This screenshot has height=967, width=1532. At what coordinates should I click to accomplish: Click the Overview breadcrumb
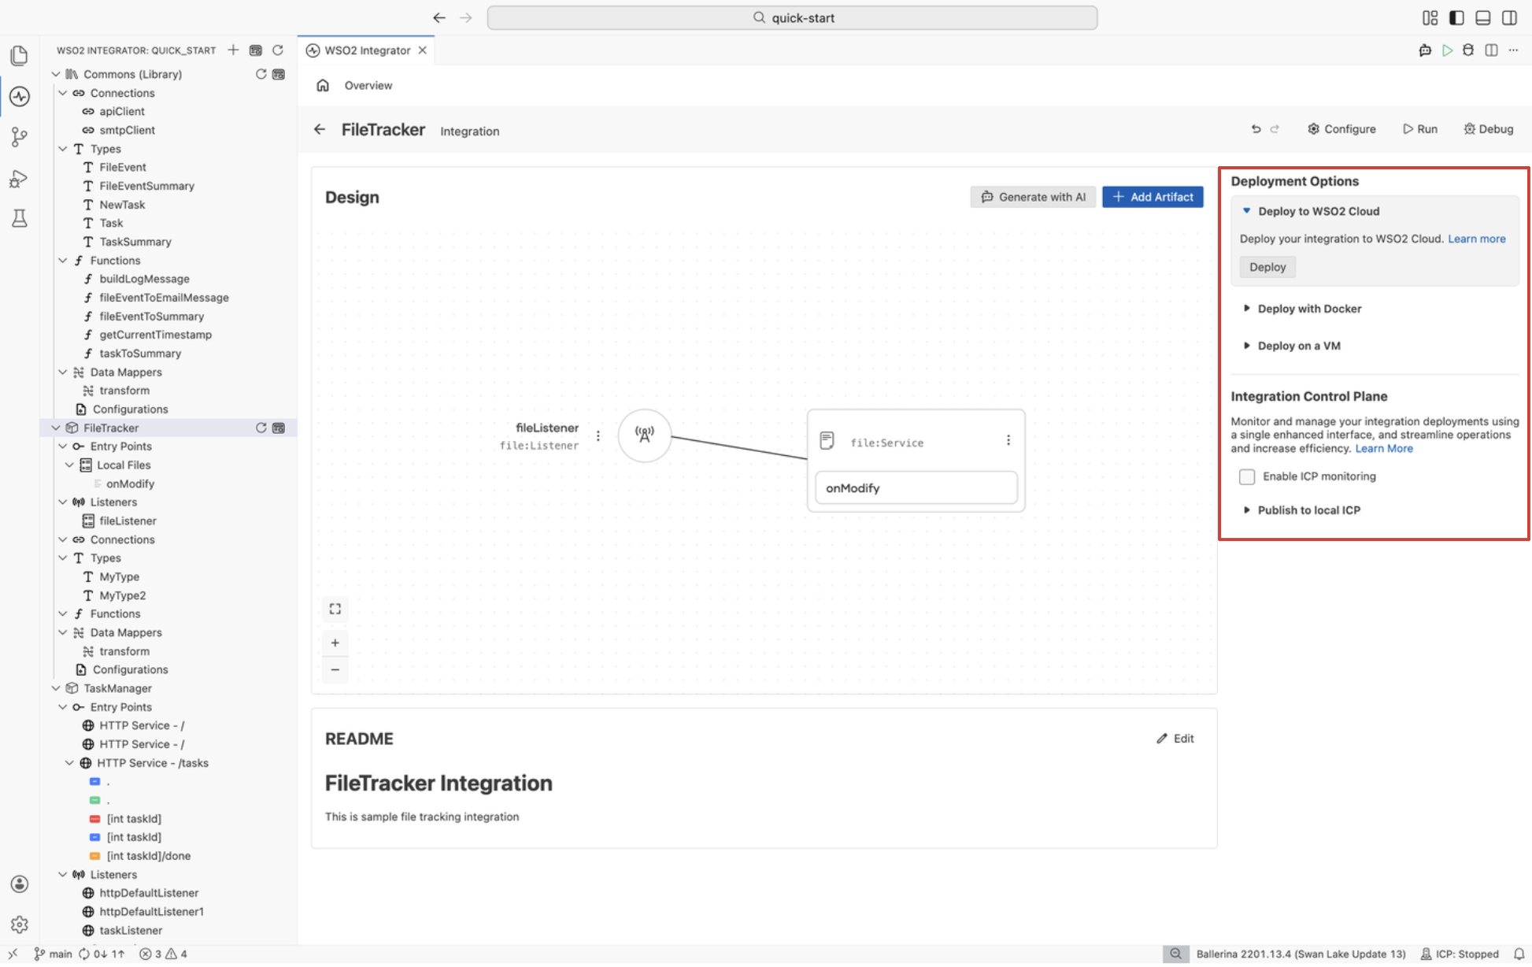[x=368, y=85]
